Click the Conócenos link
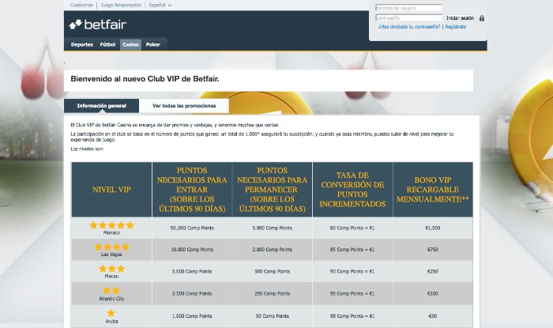The width and height of the screenshot is (553, 328). 81,6
